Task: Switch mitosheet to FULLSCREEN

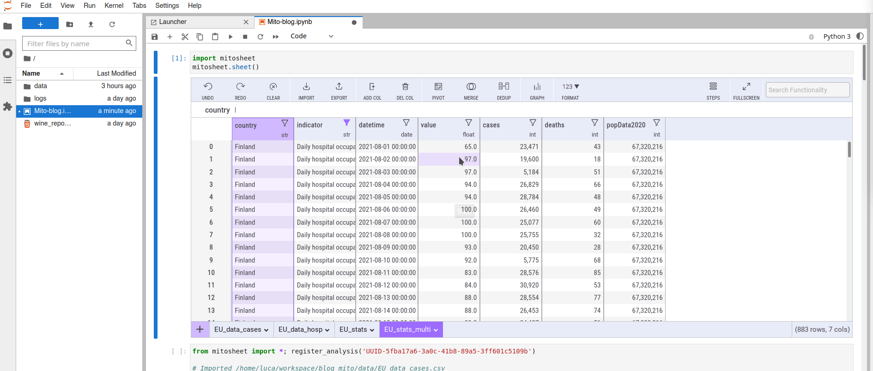Action: (x=746, y=90)
